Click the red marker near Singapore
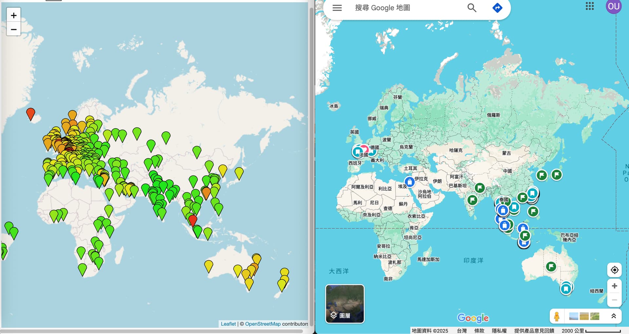 pos(193,221)
